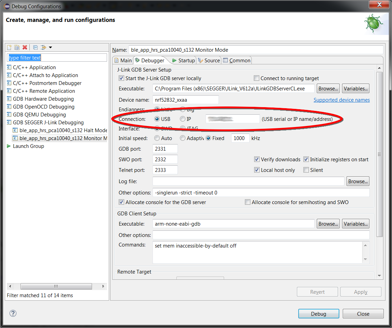
Task: Browse for GDB client executable
Action: (x=328, y=224)
